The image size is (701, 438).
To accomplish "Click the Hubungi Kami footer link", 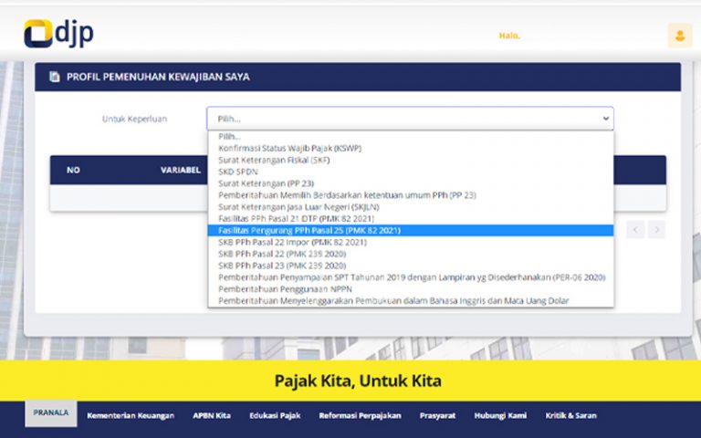I will point(500,415).
